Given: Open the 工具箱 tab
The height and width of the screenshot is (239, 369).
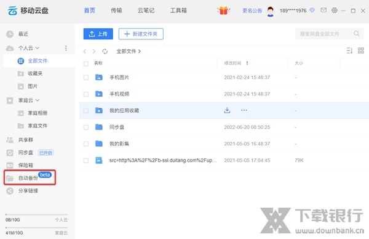Looking at the screenshot, I should pos(178,10).
